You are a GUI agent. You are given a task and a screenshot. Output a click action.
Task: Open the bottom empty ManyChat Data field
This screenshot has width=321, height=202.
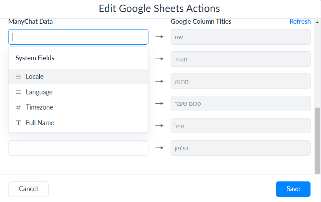[78, 148]
